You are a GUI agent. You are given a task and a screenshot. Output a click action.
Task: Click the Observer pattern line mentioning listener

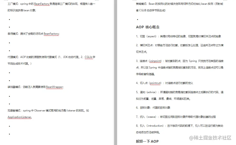[48, 110]
